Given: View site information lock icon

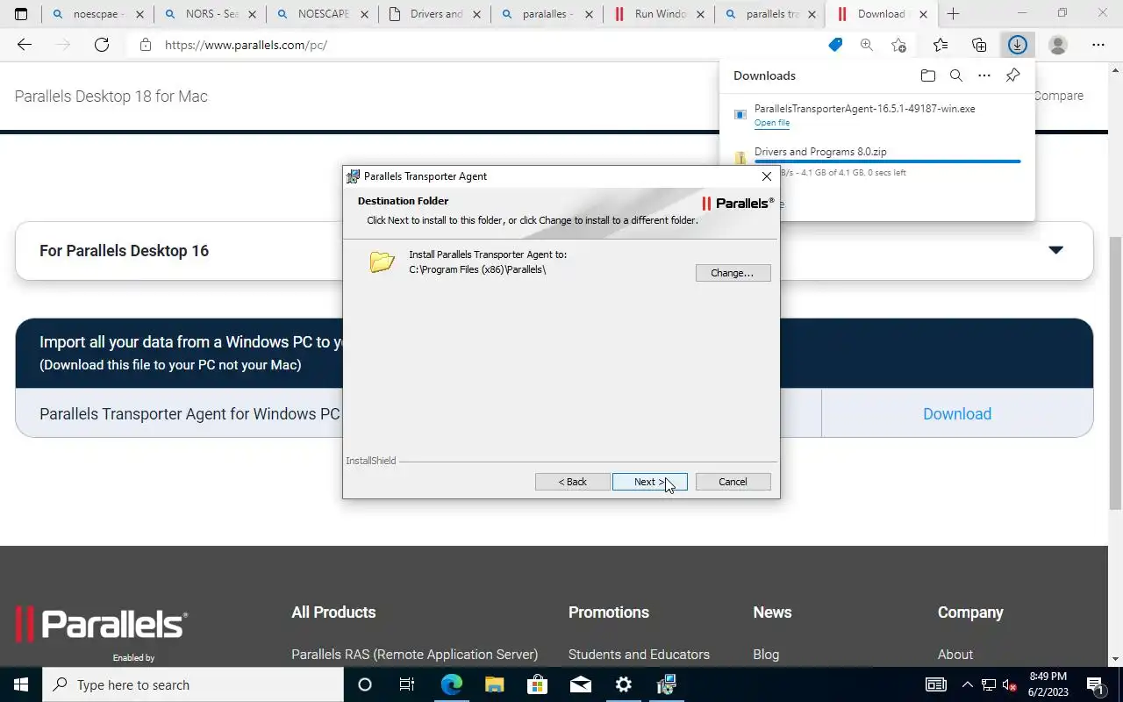Looking at the screenshot, I should point(146,45).
